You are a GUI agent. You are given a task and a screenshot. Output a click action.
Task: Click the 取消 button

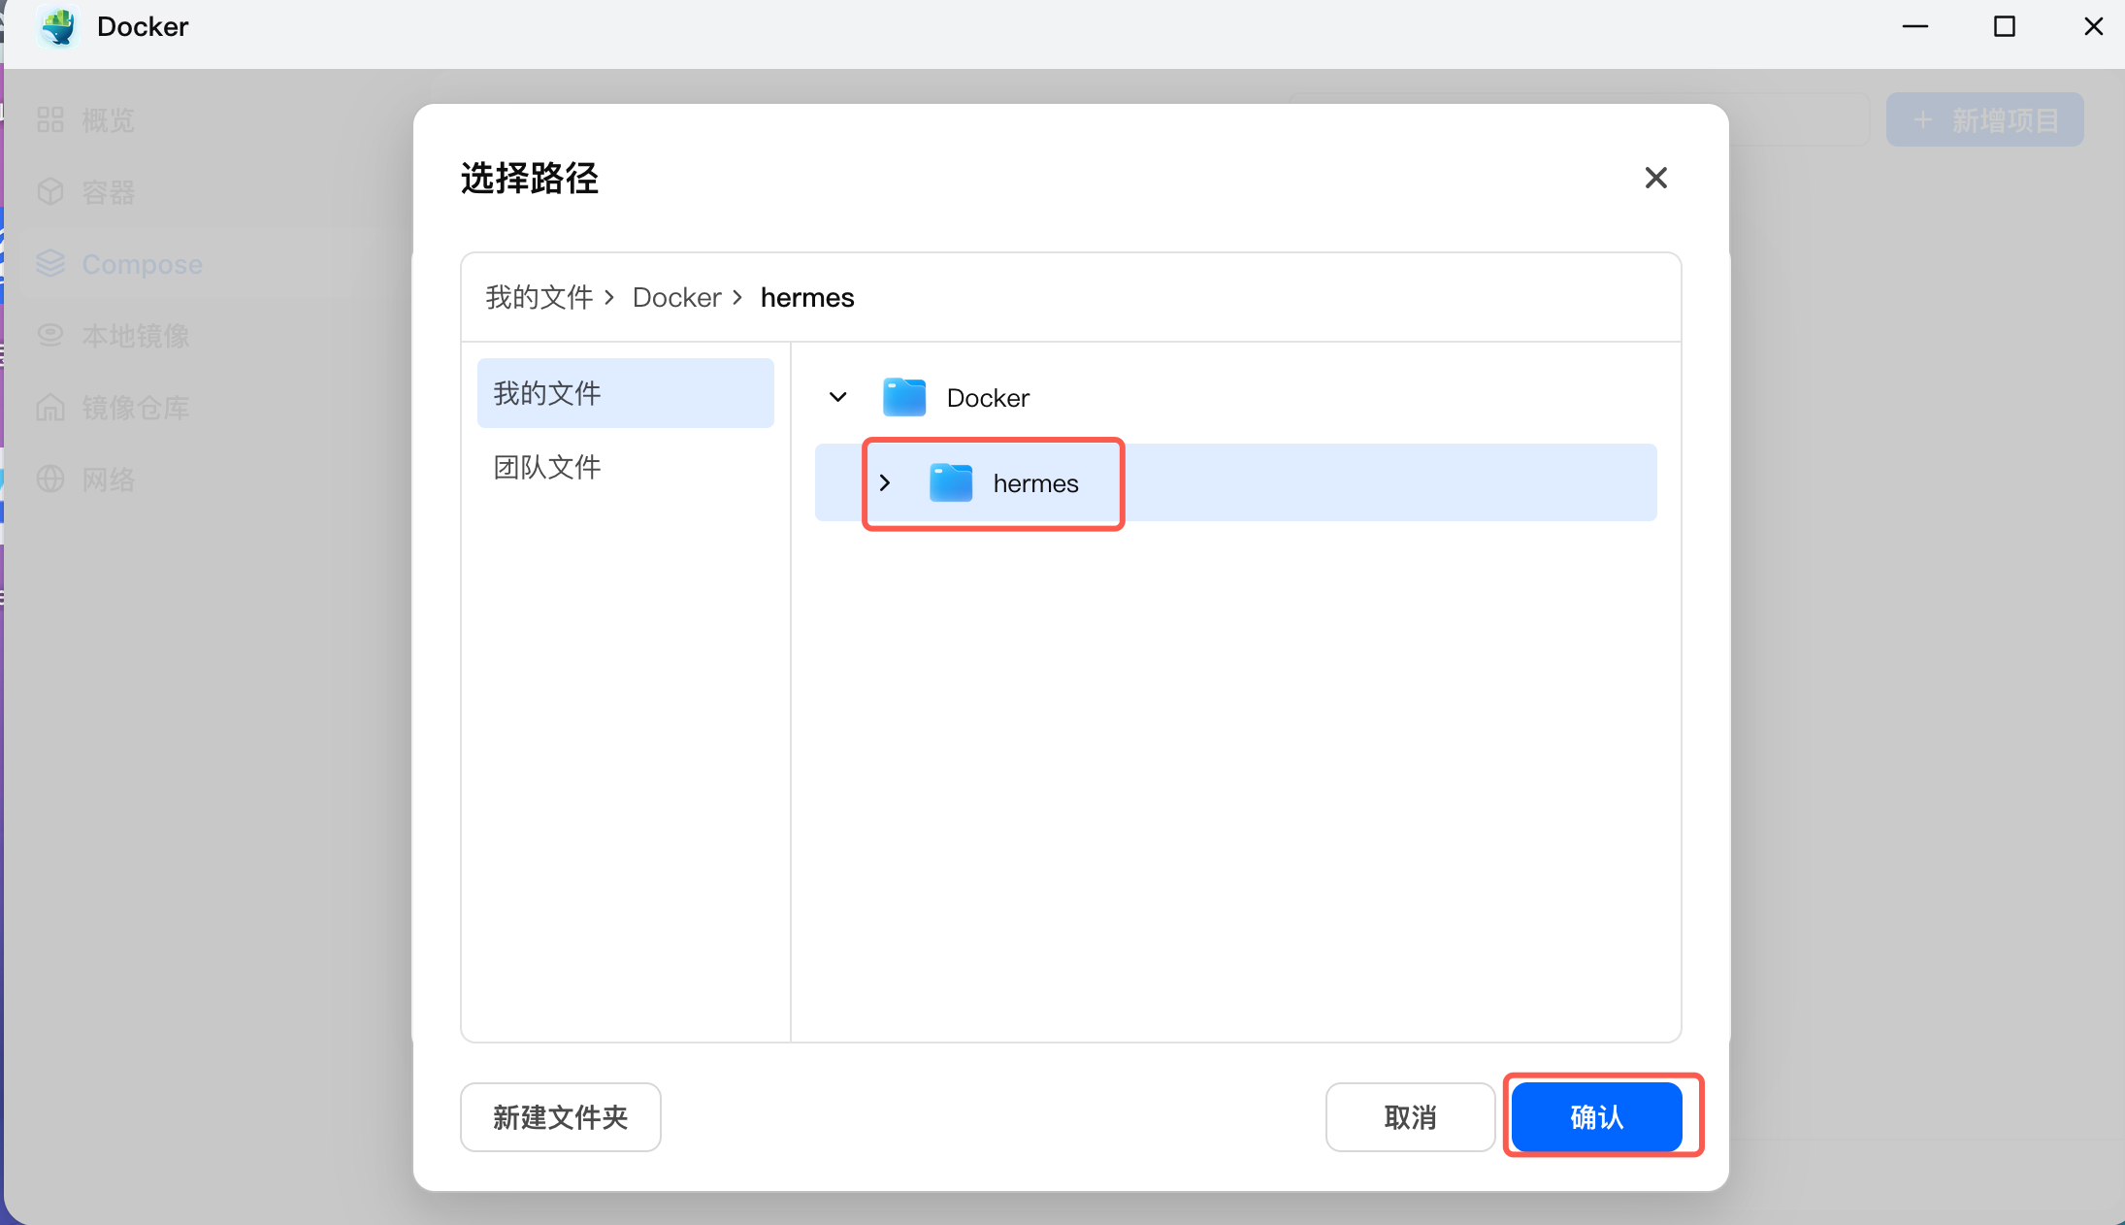[1410, 1117]
